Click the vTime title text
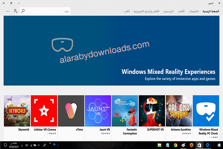Viewport: 223px width, 149px height. (x=80, y=130)
